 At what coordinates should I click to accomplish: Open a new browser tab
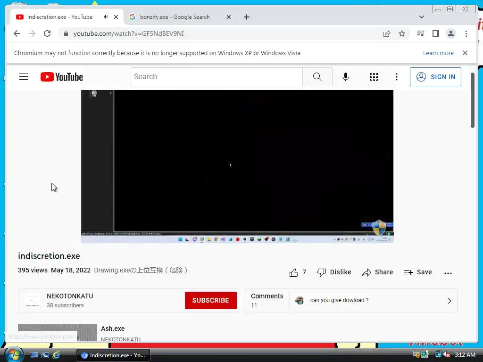246,17
